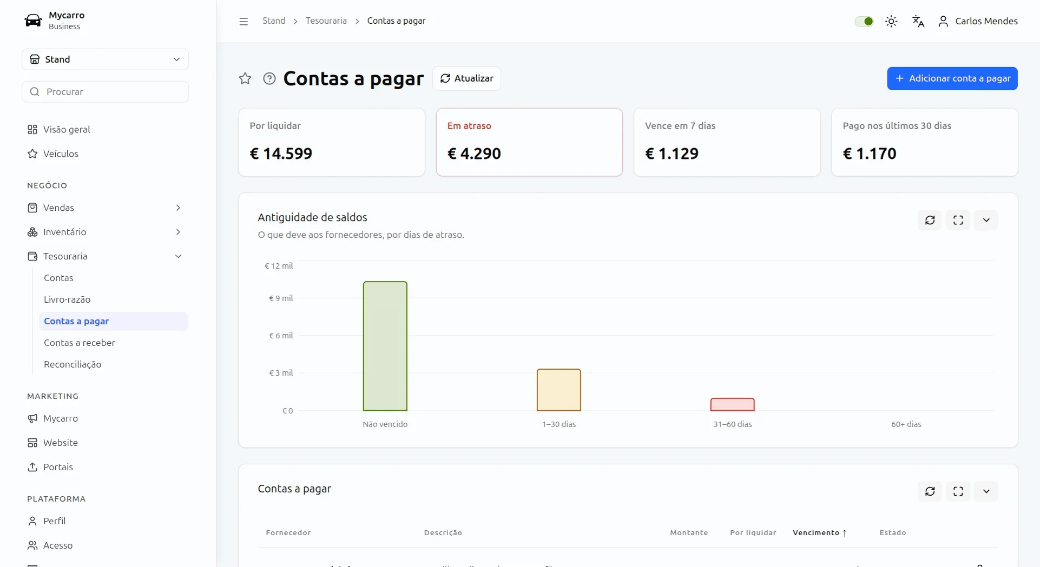Select the Em atraso summary card
The width and height of the screenshot is (1040, 567).
point(529,142)
